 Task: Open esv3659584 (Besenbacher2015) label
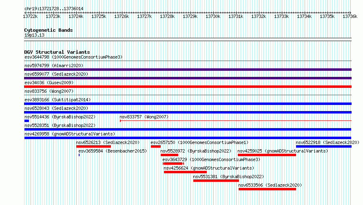click(x=113, y=151)
